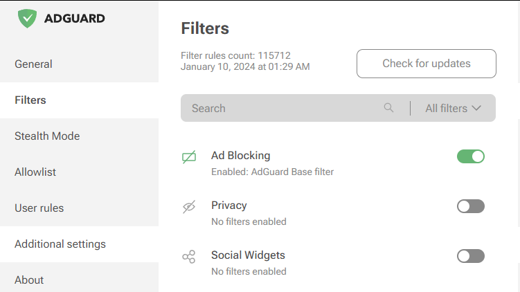This screenshot has width=520, height=292.
Task: Turn on Social Widgets toggle
Action: [x=470, y=256]
